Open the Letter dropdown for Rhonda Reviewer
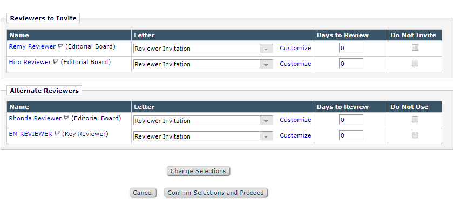Viewport: 454px width, 205px height. 203,121
